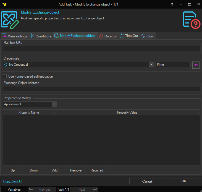Click the previous task left arrow icon

coord(31,189)
